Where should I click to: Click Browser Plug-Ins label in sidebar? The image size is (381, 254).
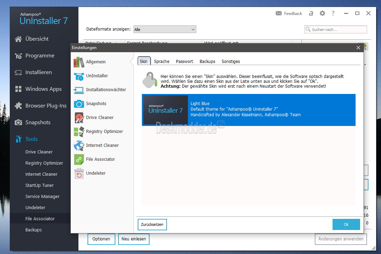[46, 106]
